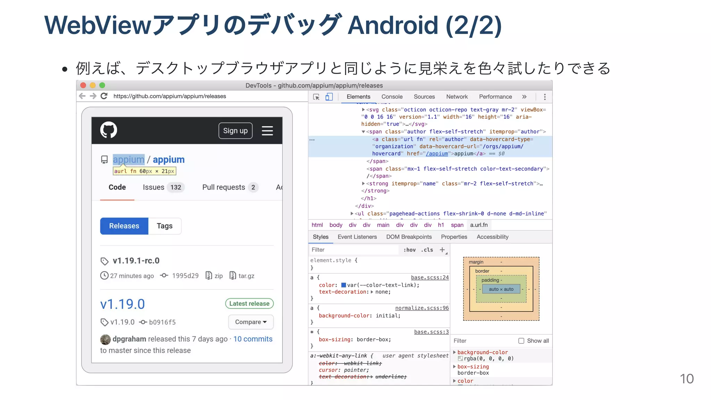Open the v1.19.0 release title link
Screen dimensions: 711x400
(x=123, y=304)
